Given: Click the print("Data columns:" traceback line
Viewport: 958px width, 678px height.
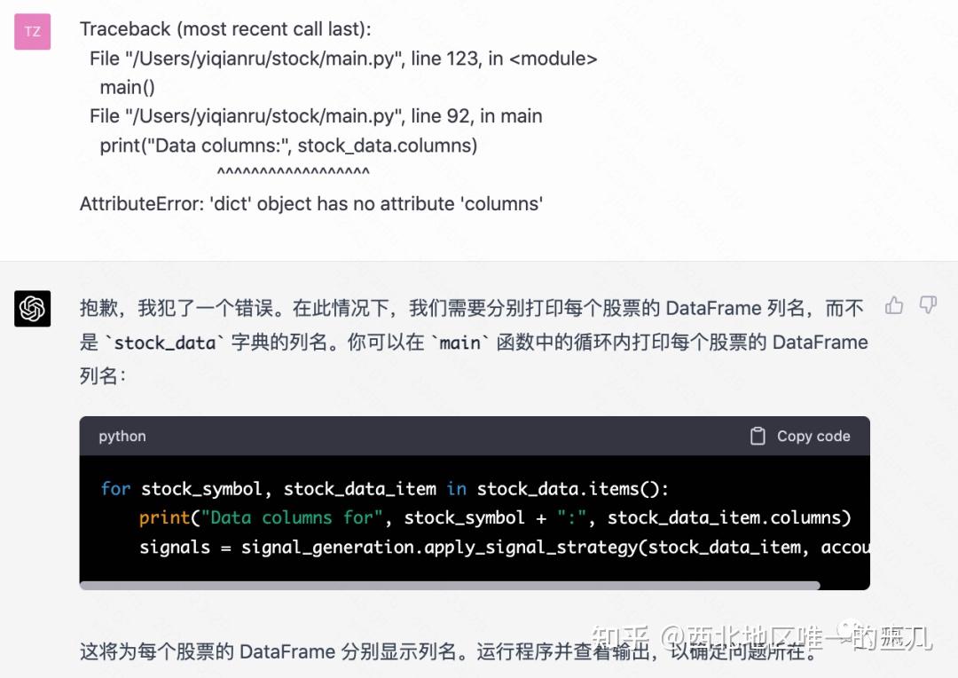Looking at the screenshot, I should point(288,145).
